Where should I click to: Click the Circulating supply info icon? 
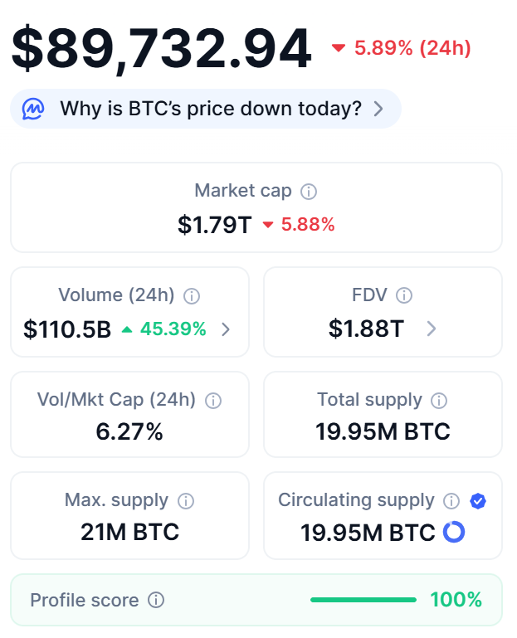point(451,501)
